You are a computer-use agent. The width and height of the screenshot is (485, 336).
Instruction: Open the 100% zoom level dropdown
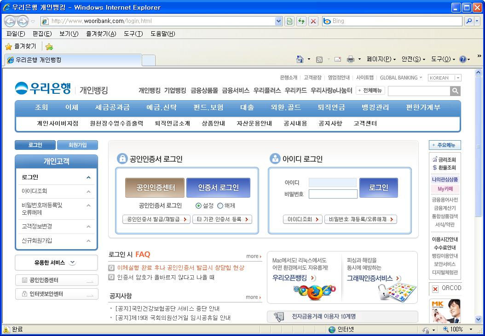click(x=471, y=330)
